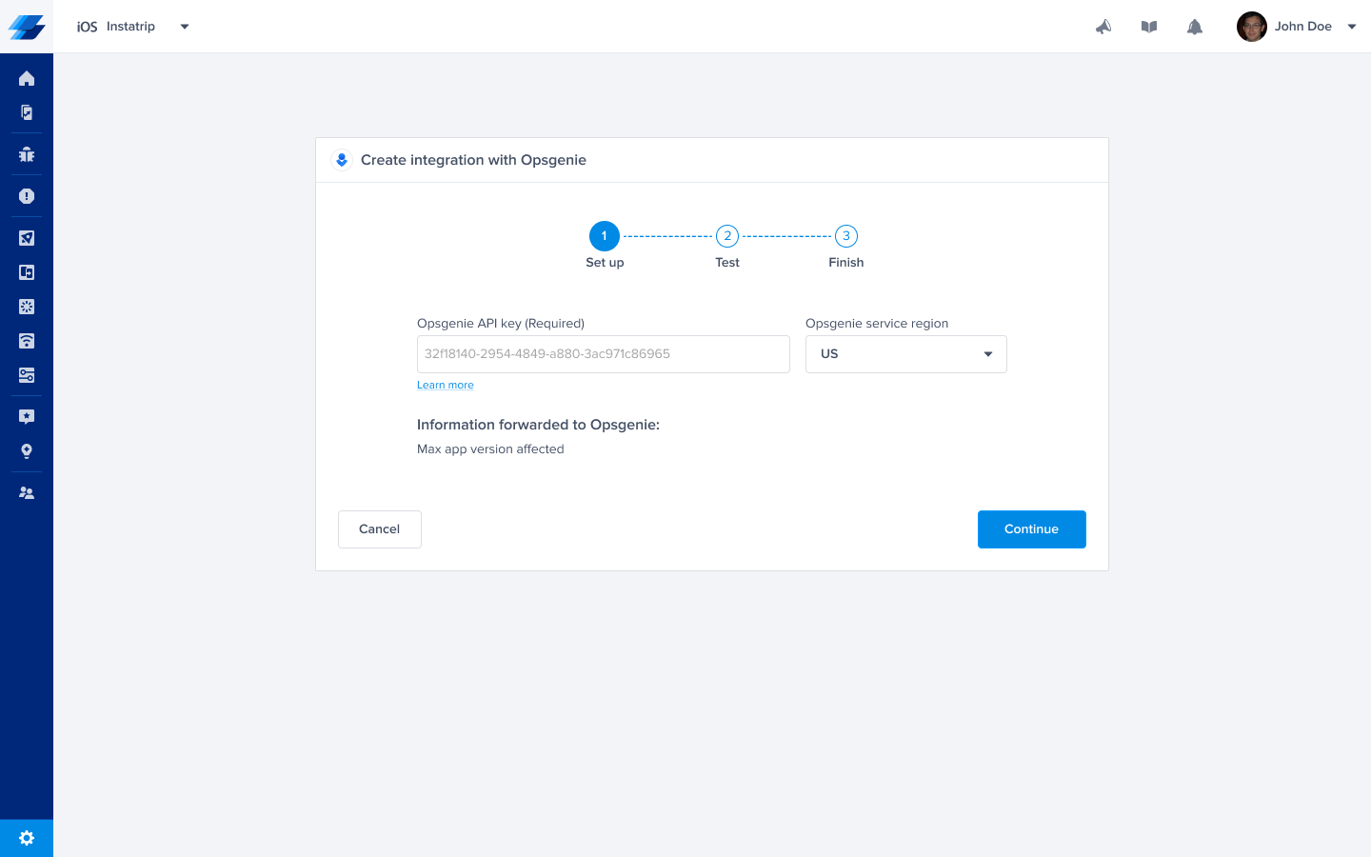Click the Opsgenie API key input field

click(x=604, y=354)
